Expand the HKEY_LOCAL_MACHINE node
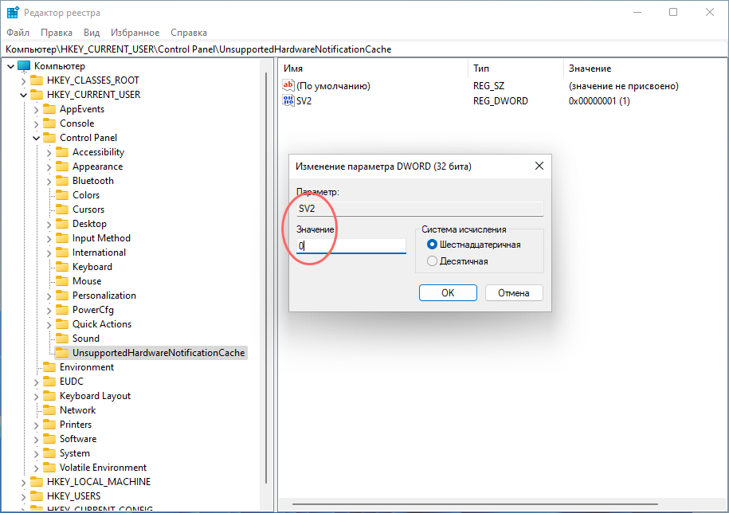This screenshot has height=513, width=729. click(x=23, y=483)
